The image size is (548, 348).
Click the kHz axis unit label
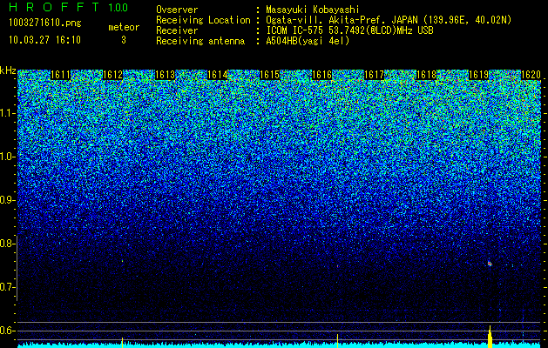click(x=8, y=70)
